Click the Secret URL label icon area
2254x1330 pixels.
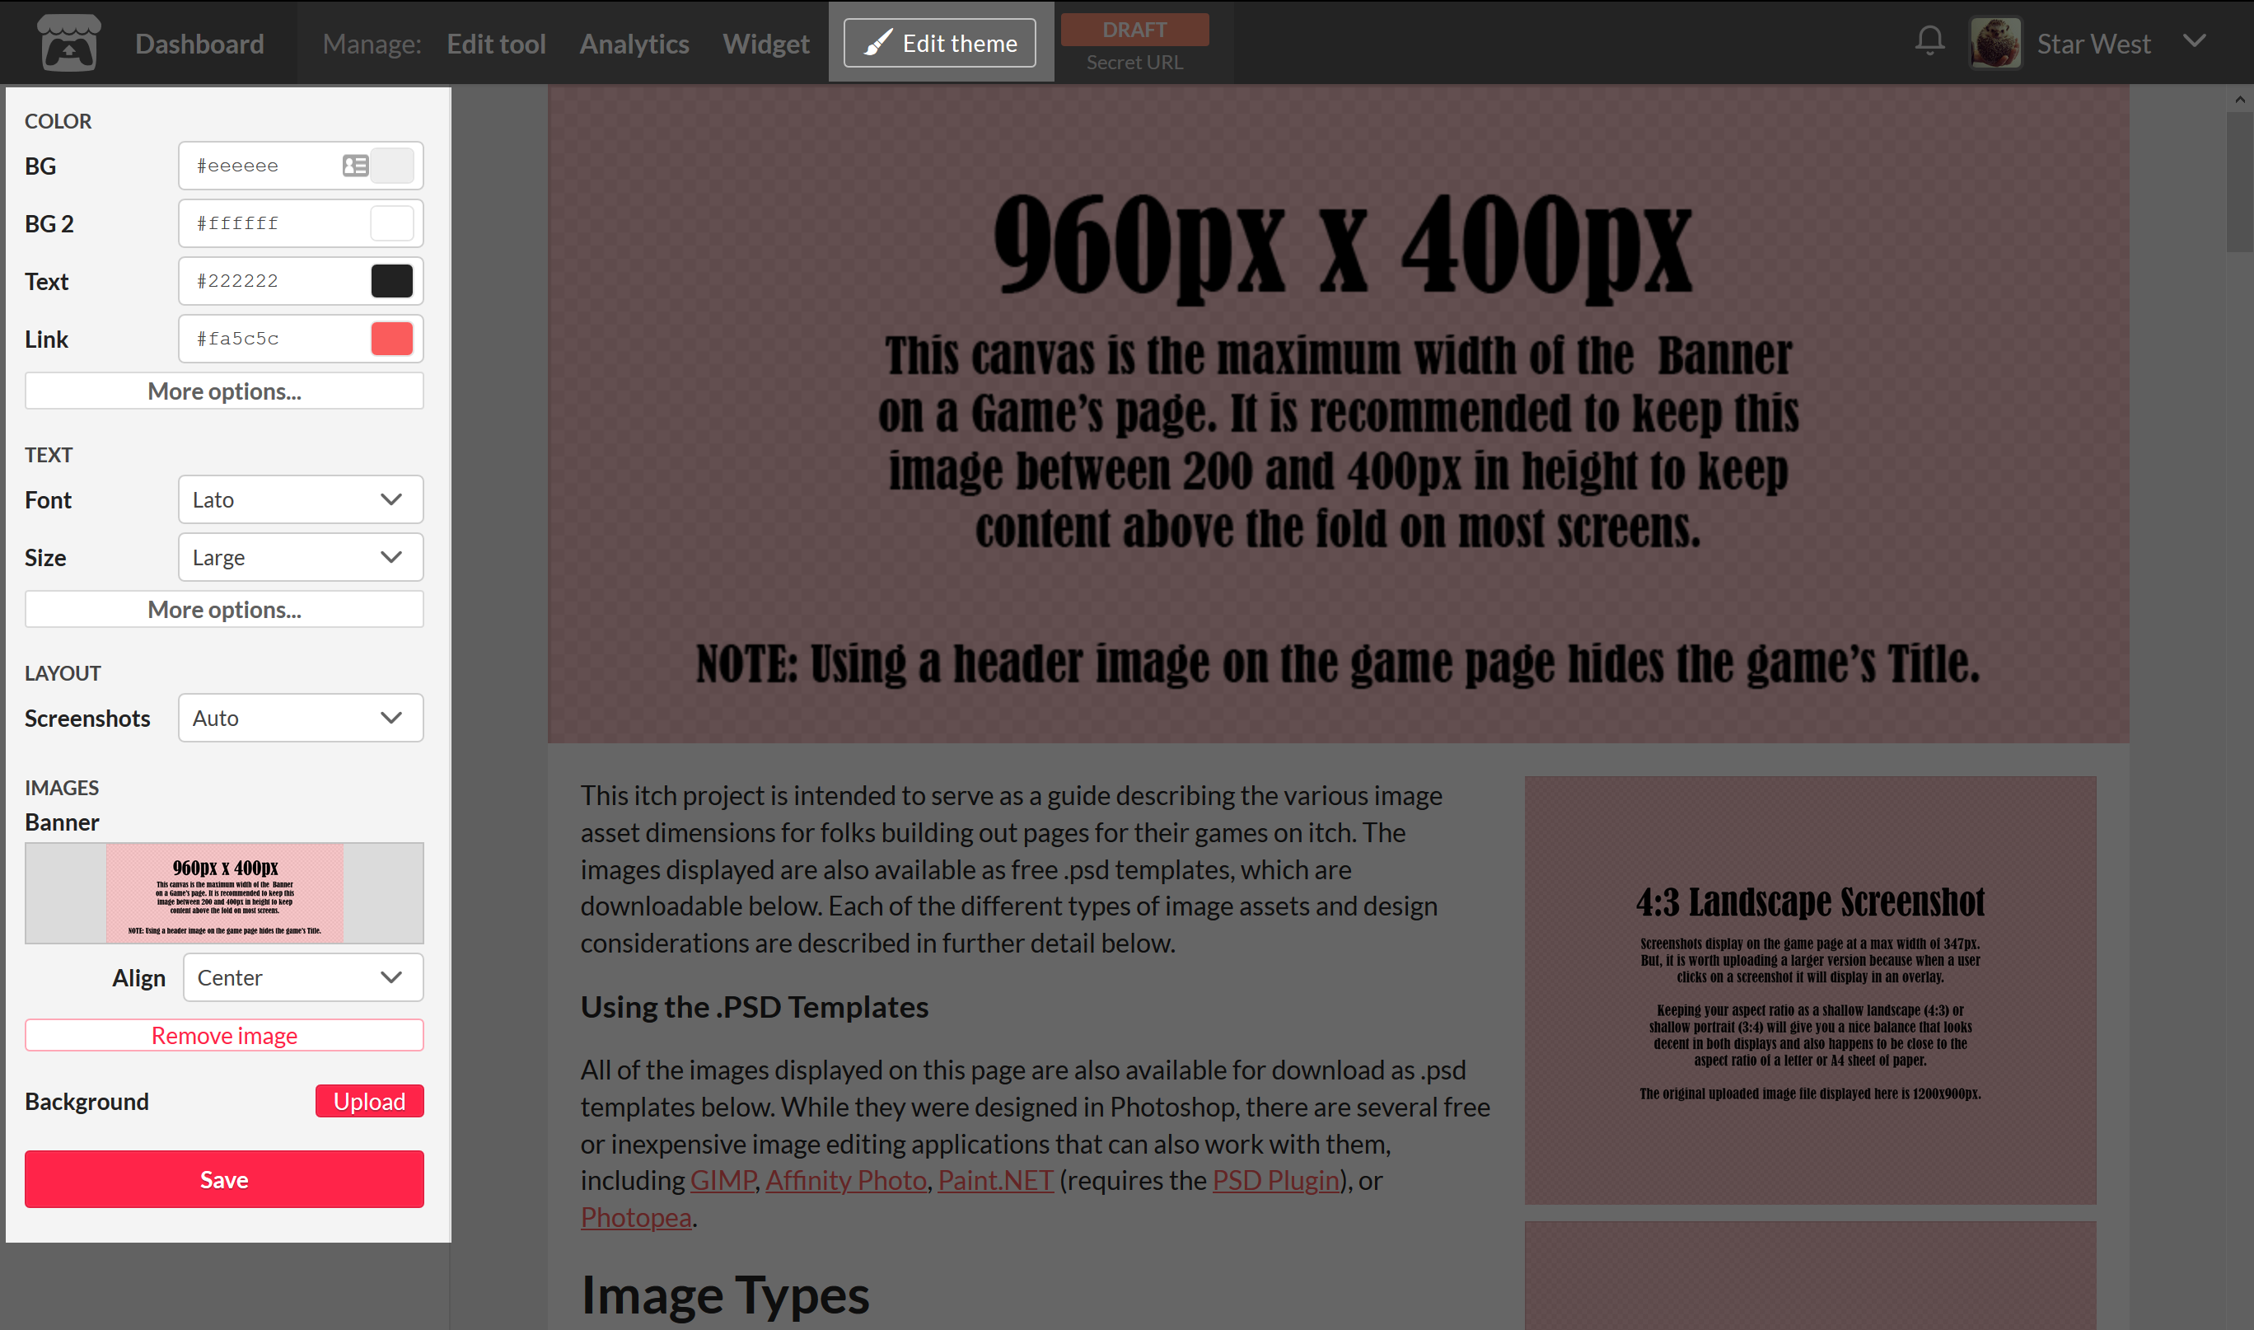1135,60
